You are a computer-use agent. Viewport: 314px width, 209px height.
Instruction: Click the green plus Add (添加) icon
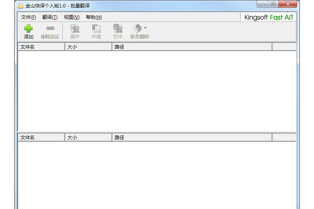point(28,29)
